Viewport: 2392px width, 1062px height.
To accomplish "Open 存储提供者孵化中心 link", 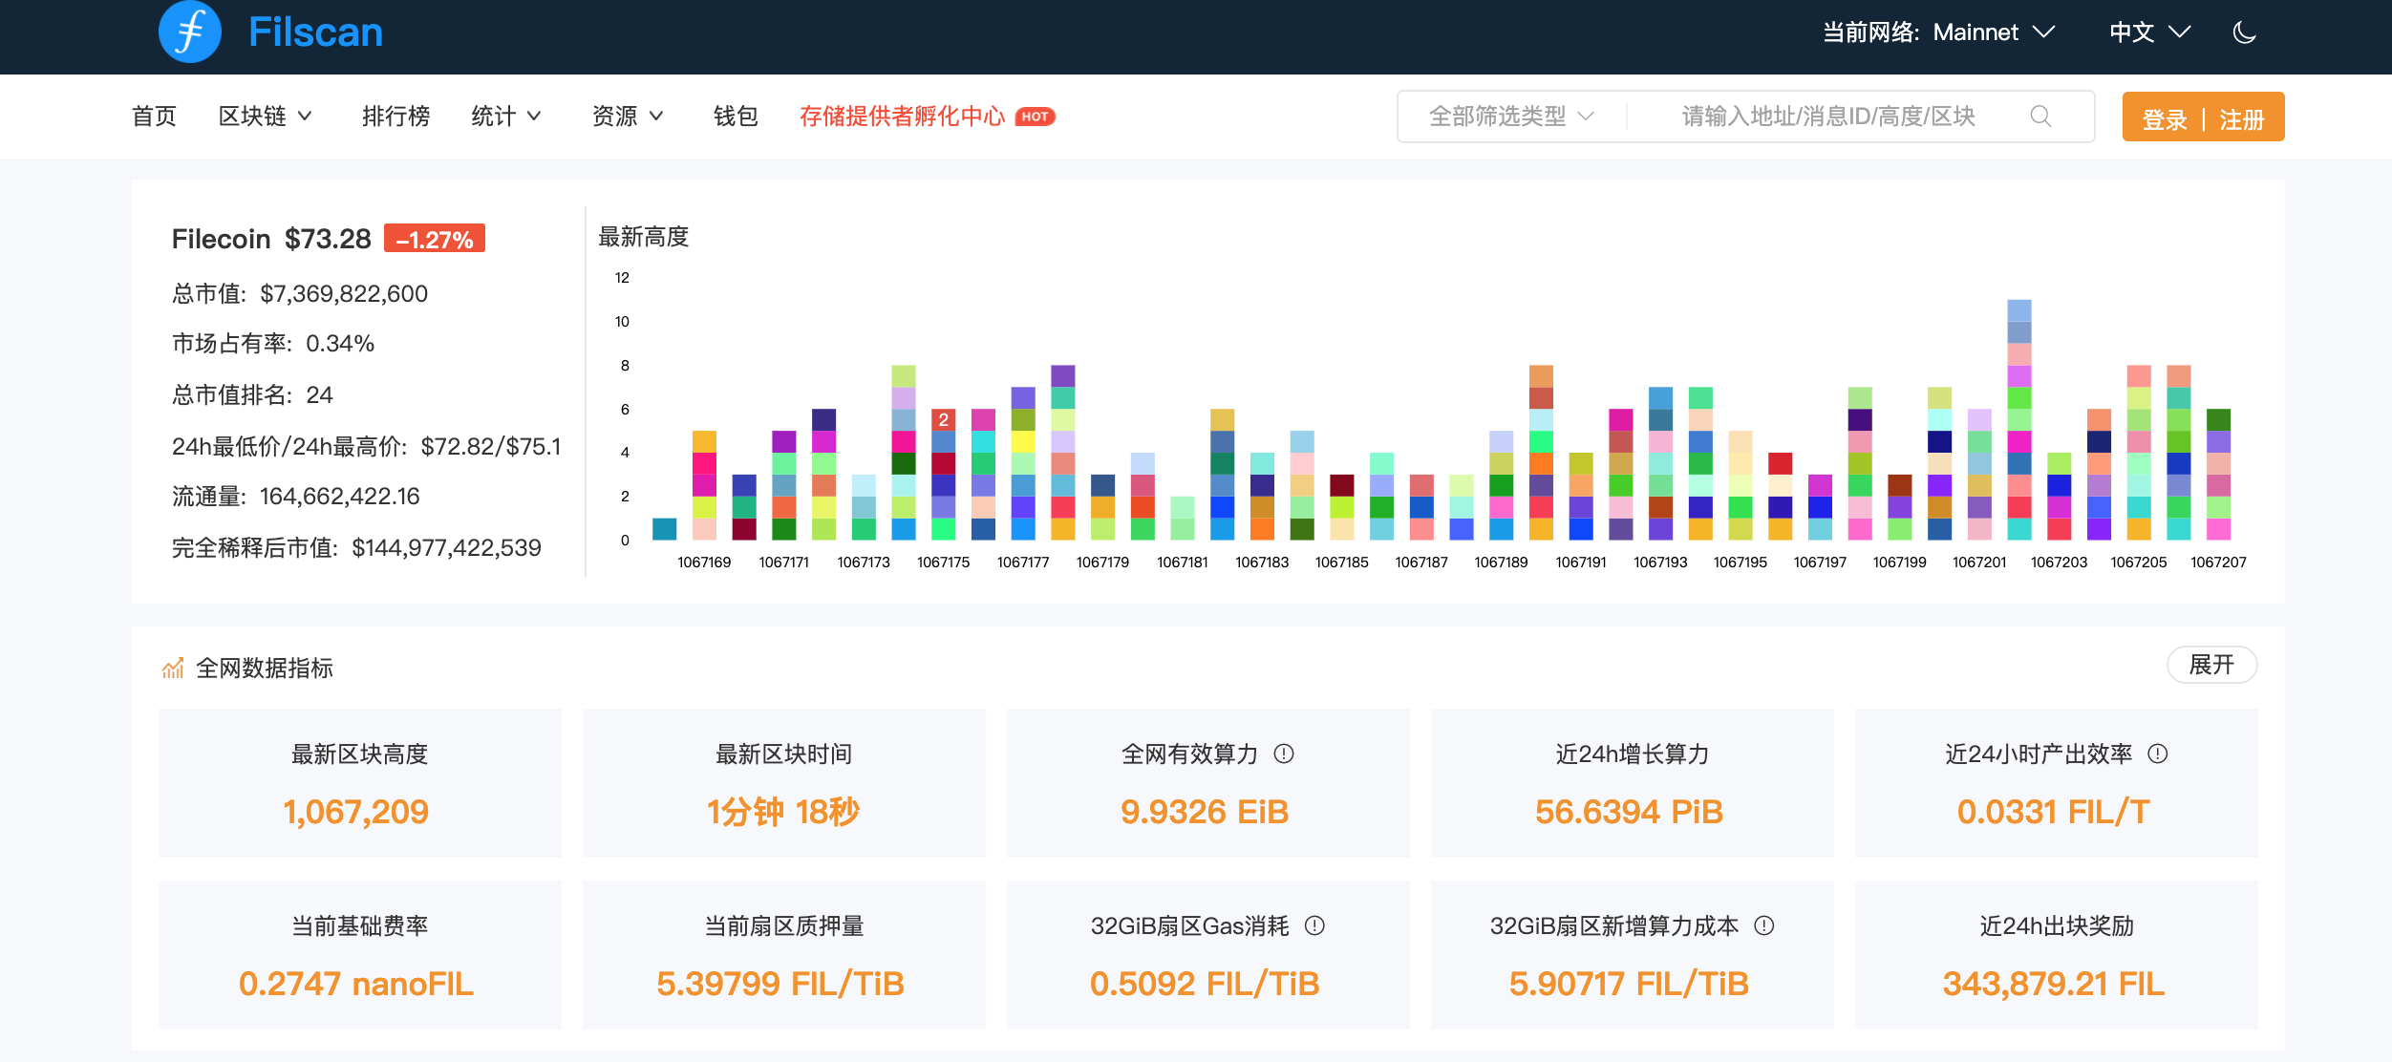I will (902, 117).
